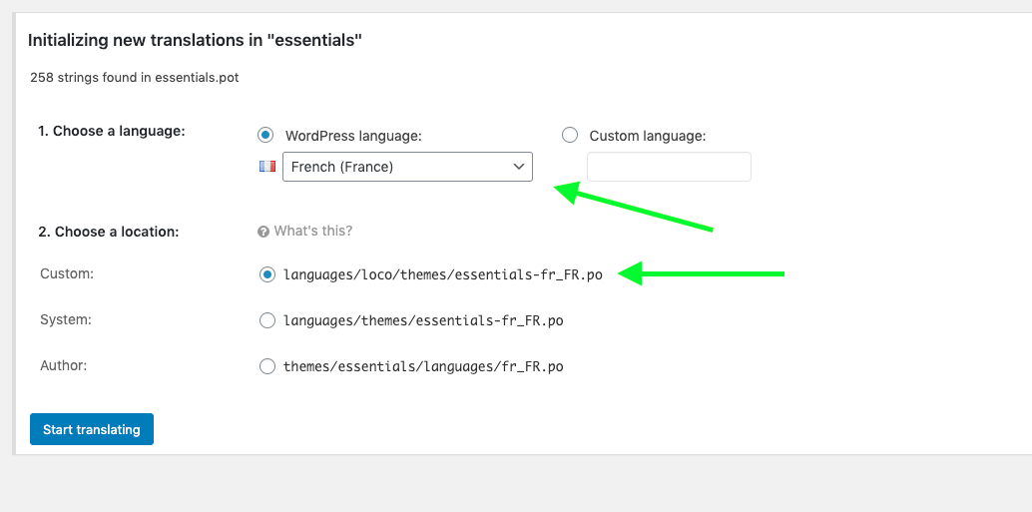Click the Start translating button
Image resolution: width=1032 pixels, height=512 pixels.
point(92,429)
